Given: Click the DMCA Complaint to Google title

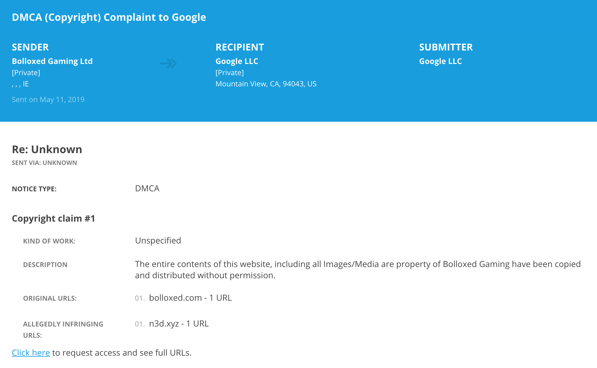Looking at the screenshot, I should [x=109, y=17].
